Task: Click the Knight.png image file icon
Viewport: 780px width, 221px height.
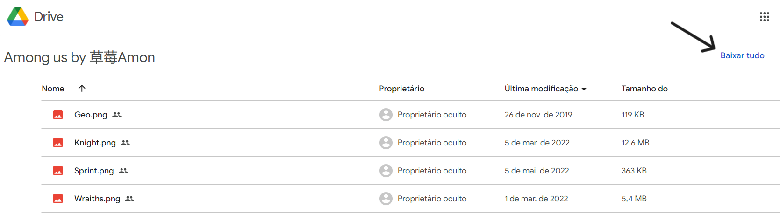Action: pos(58,143)
